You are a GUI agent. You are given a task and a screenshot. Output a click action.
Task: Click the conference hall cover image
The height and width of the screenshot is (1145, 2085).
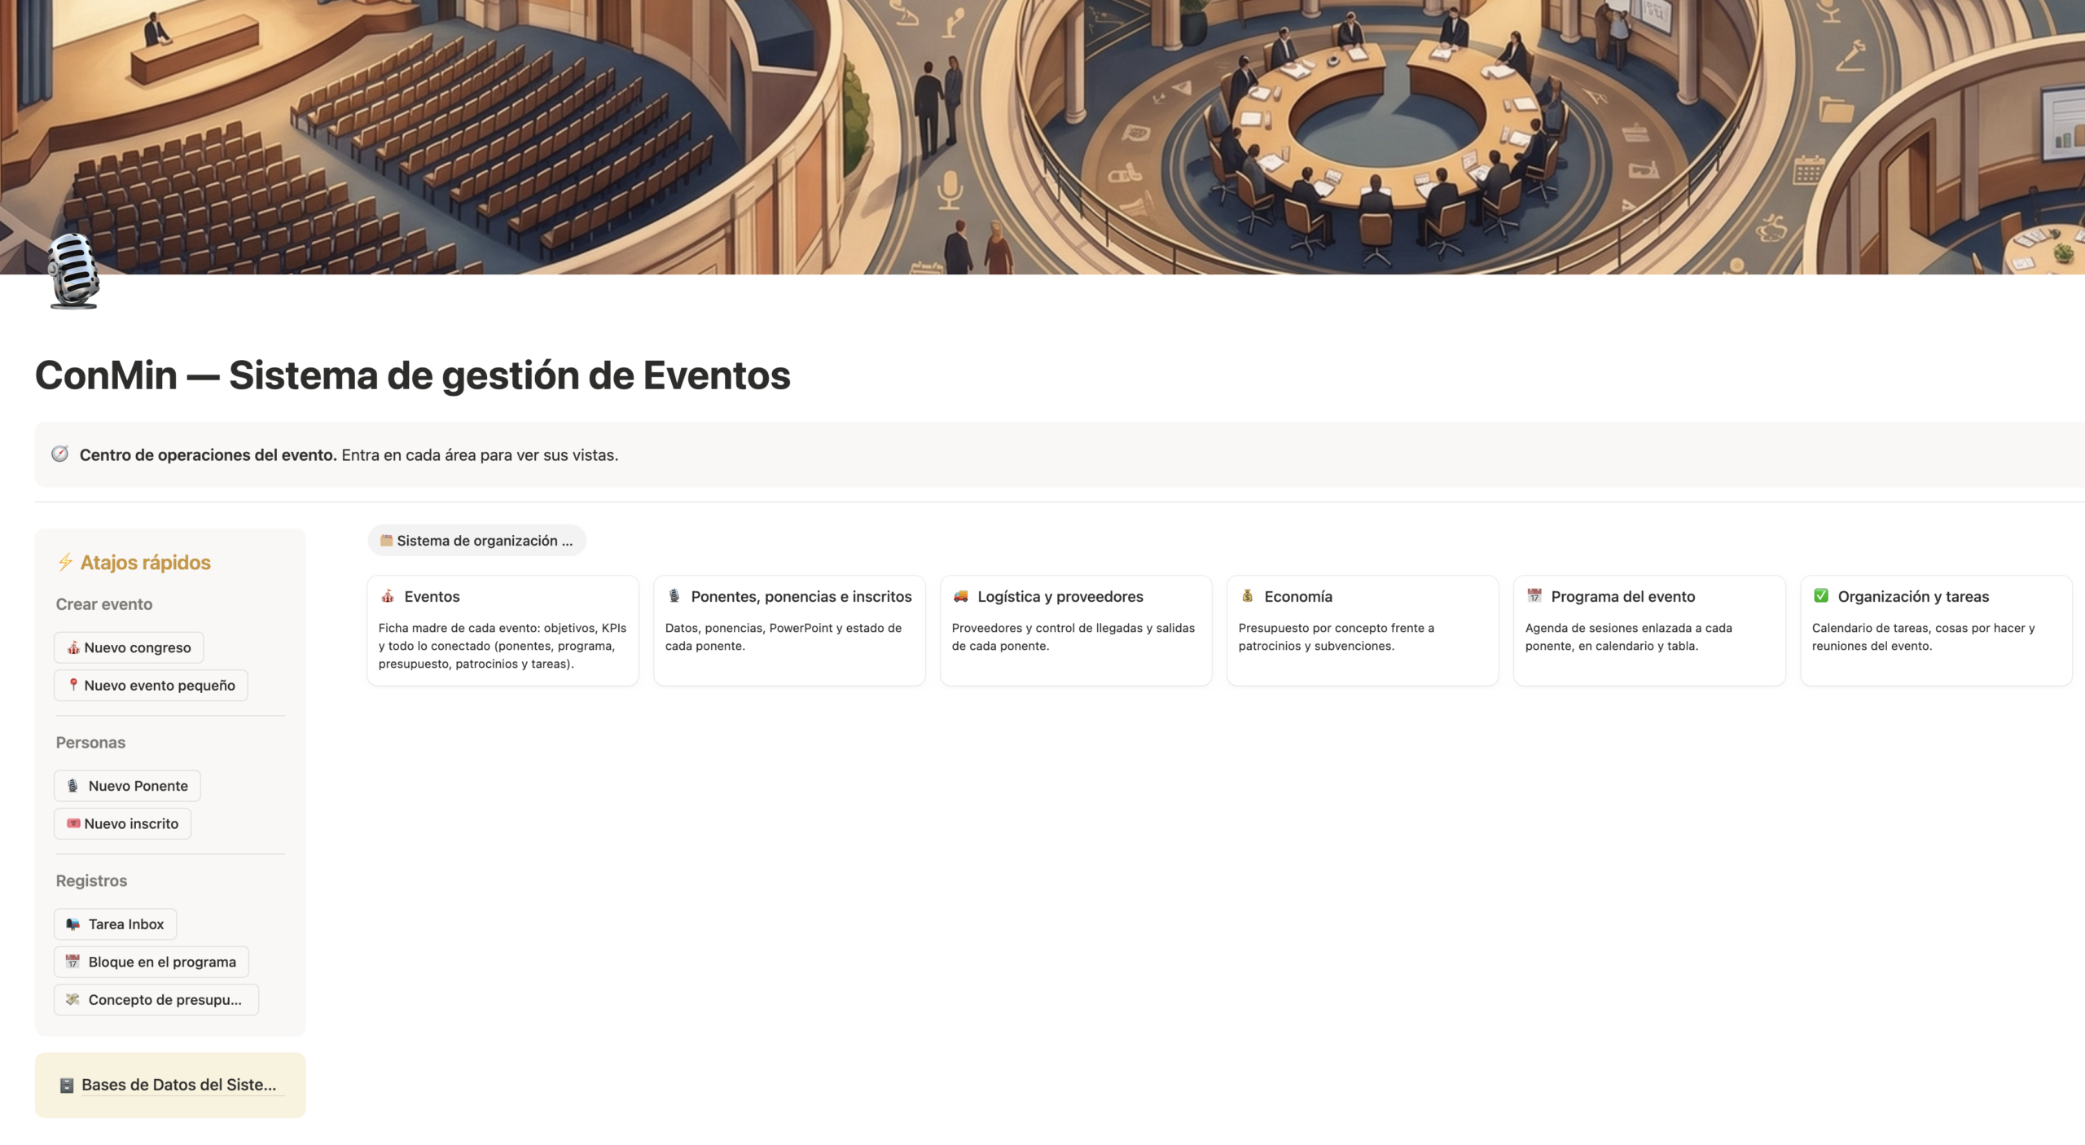click(x=1042, y=137)
